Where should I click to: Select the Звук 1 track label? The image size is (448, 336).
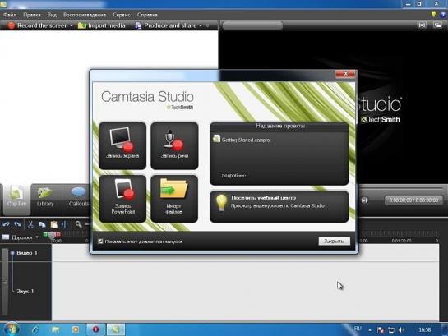coord(25,292)
